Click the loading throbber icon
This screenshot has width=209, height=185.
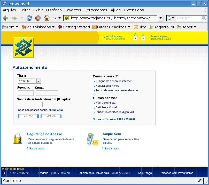click(205, 10)
